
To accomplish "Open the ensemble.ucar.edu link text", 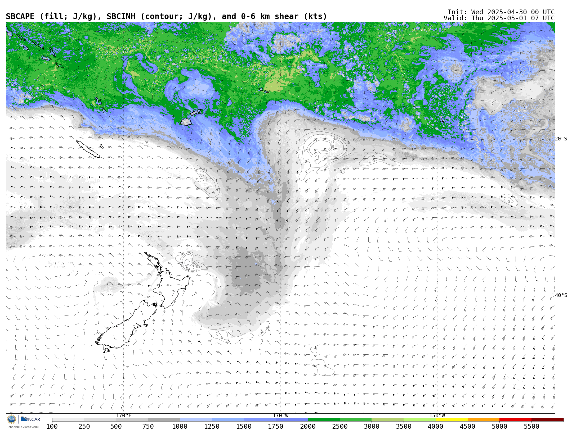I will [23, 427].
